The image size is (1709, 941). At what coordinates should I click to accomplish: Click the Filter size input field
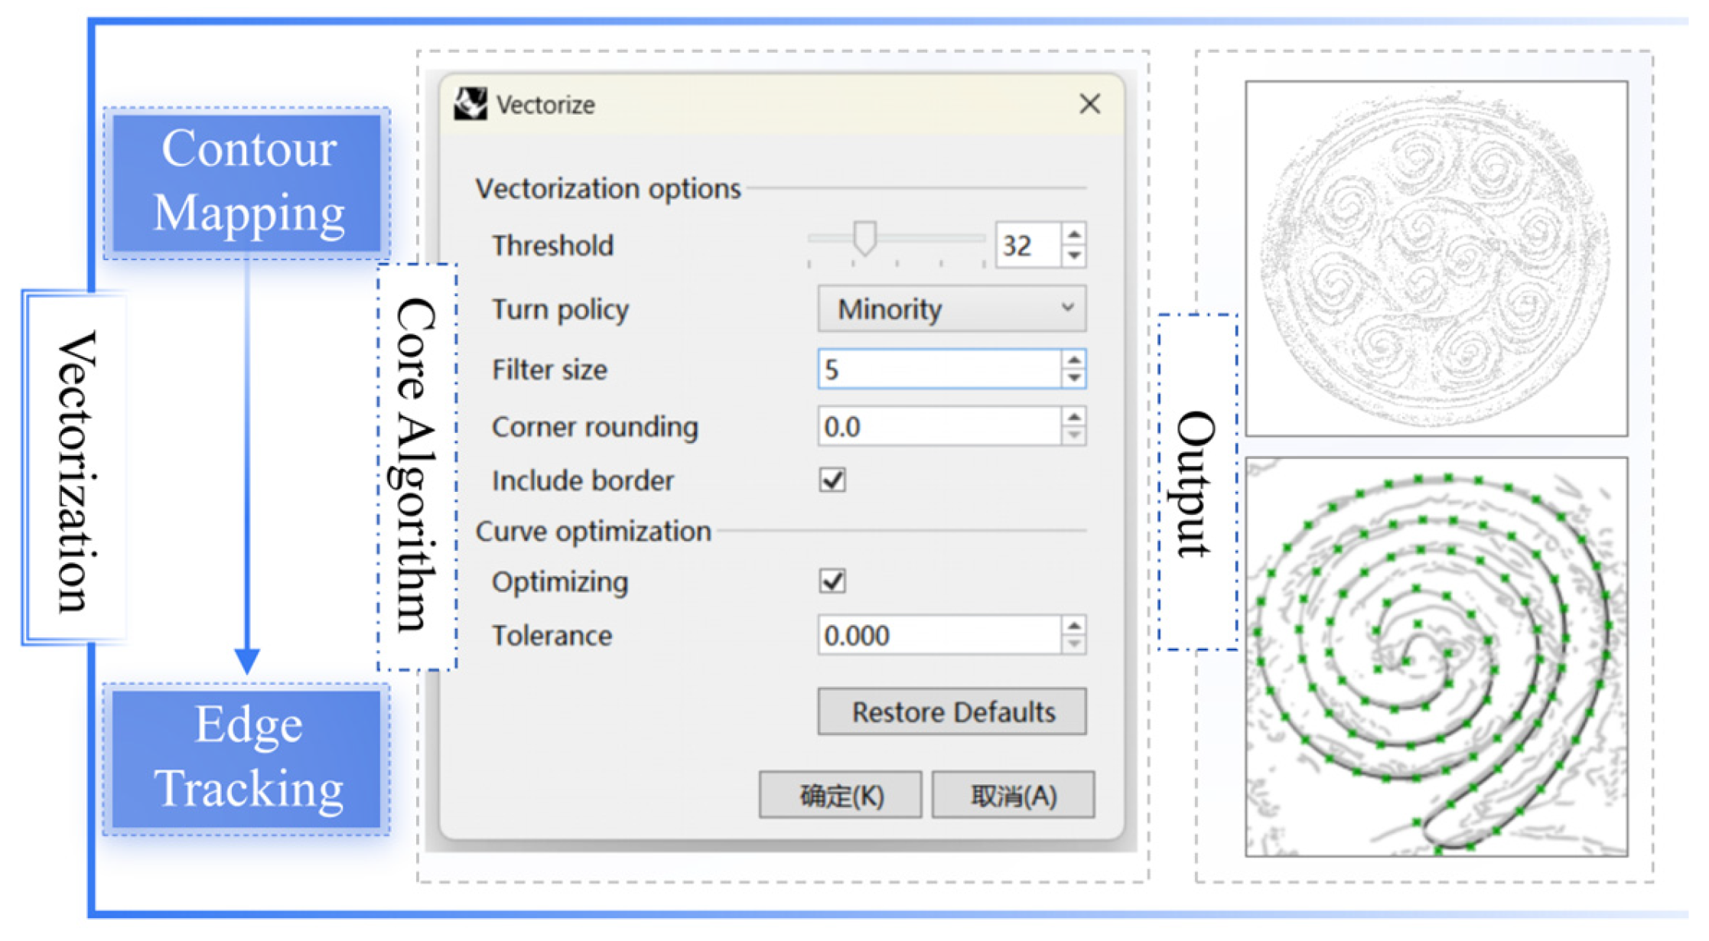pyautogui.click(x=939, y=370)
